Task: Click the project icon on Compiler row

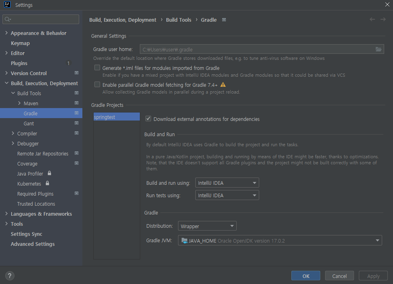Action: click(x=77, y=133)
